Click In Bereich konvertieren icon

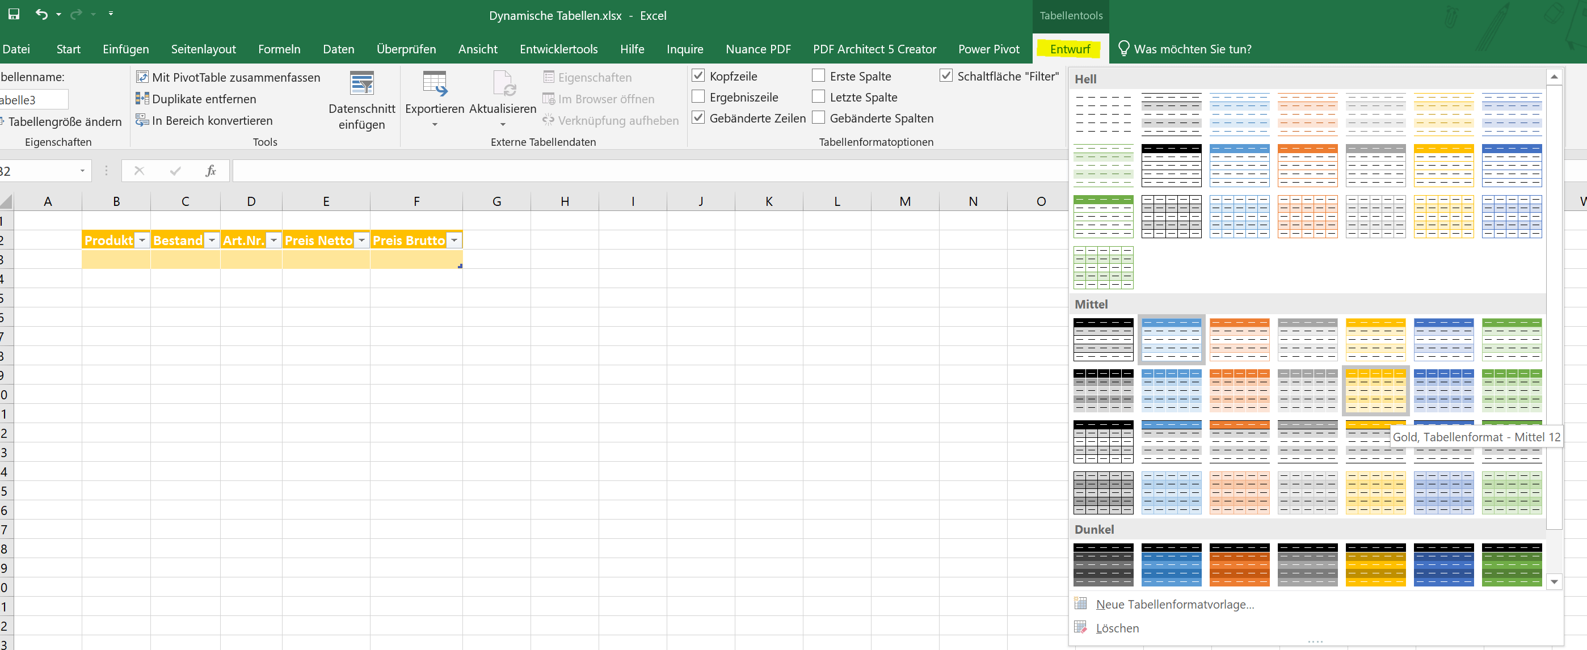142,120
